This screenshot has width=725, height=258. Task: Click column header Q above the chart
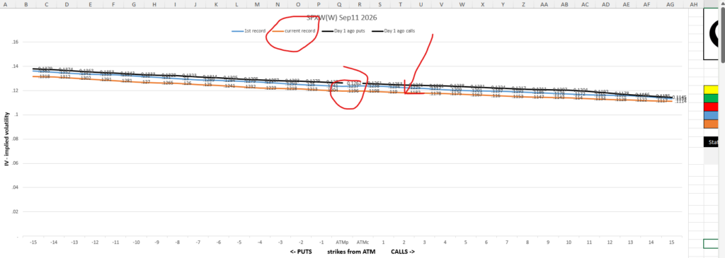point(340,4)
